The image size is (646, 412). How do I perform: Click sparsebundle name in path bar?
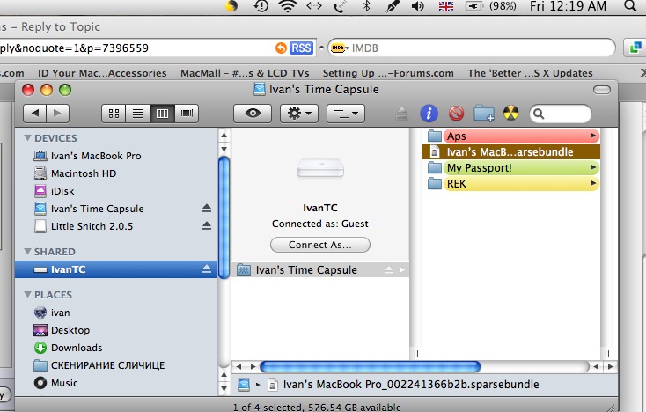411,385
